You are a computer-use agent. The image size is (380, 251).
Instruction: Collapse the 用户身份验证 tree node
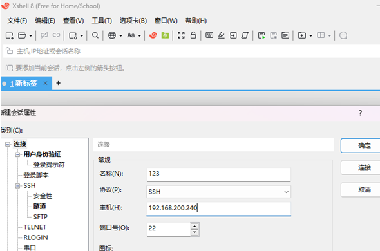[x=17, y=154]
